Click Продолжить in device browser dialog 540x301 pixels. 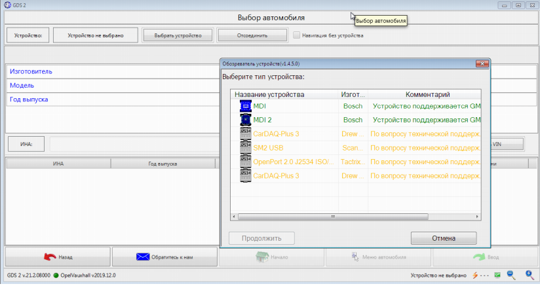click(x=261, y=238)
